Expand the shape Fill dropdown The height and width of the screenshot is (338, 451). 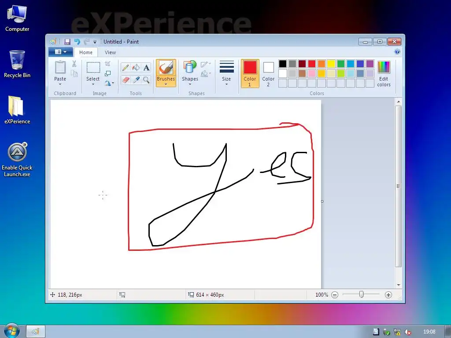[206, 73]
